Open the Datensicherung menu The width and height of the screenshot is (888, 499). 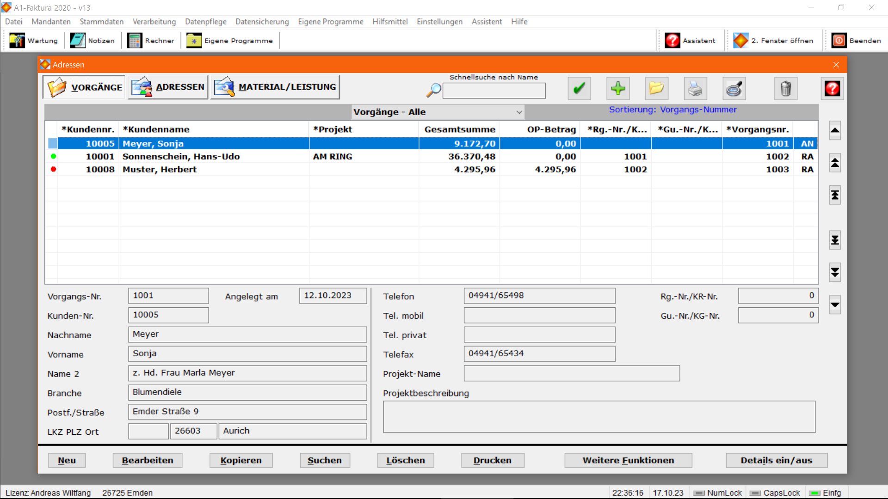(262, 22)
